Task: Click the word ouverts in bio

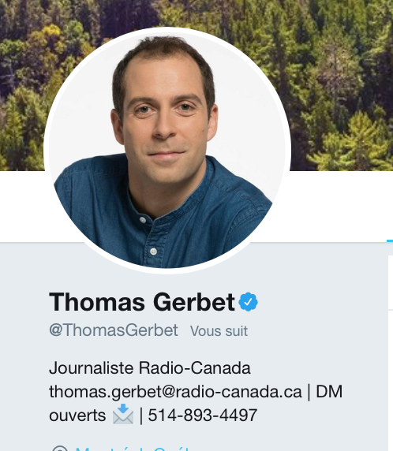Action: [x=77, y=416]
